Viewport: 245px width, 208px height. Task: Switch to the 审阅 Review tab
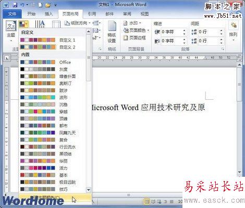click(127, 14)
